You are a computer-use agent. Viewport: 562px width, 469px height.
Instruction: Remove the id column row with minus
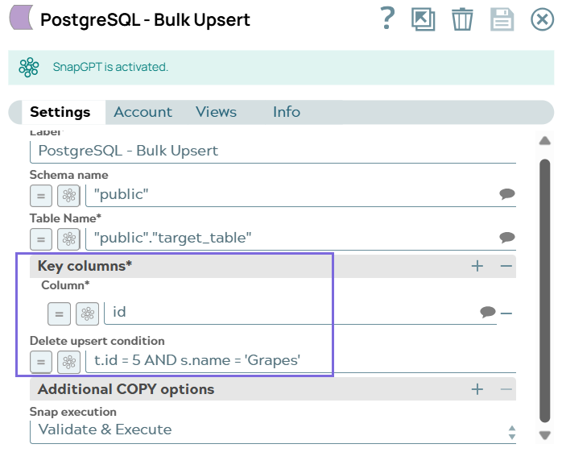click(x=506, y=313)
